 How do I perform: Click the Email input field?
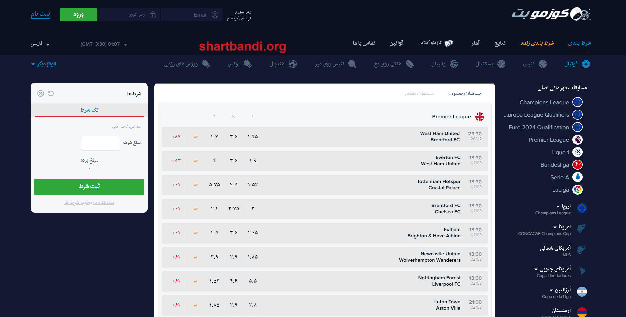(x=192, y=15)
